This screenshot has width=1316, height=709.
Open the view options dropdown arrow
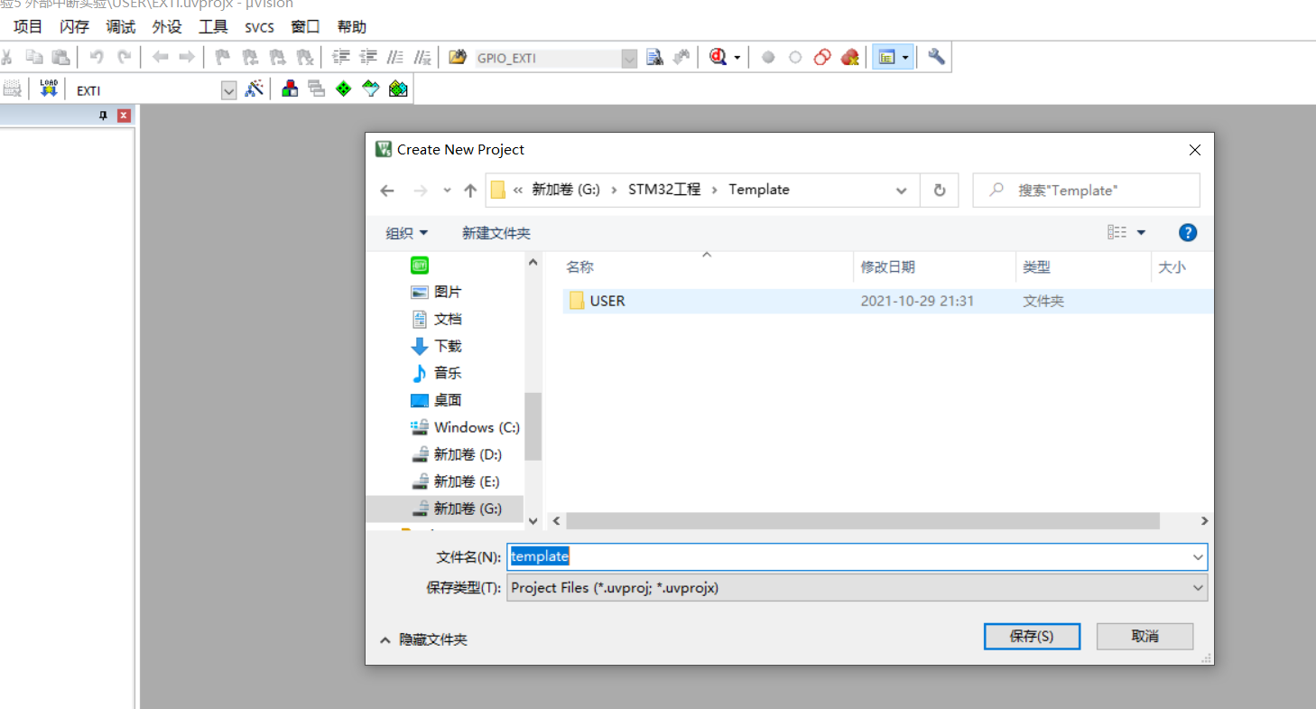tap(1141, 233)
